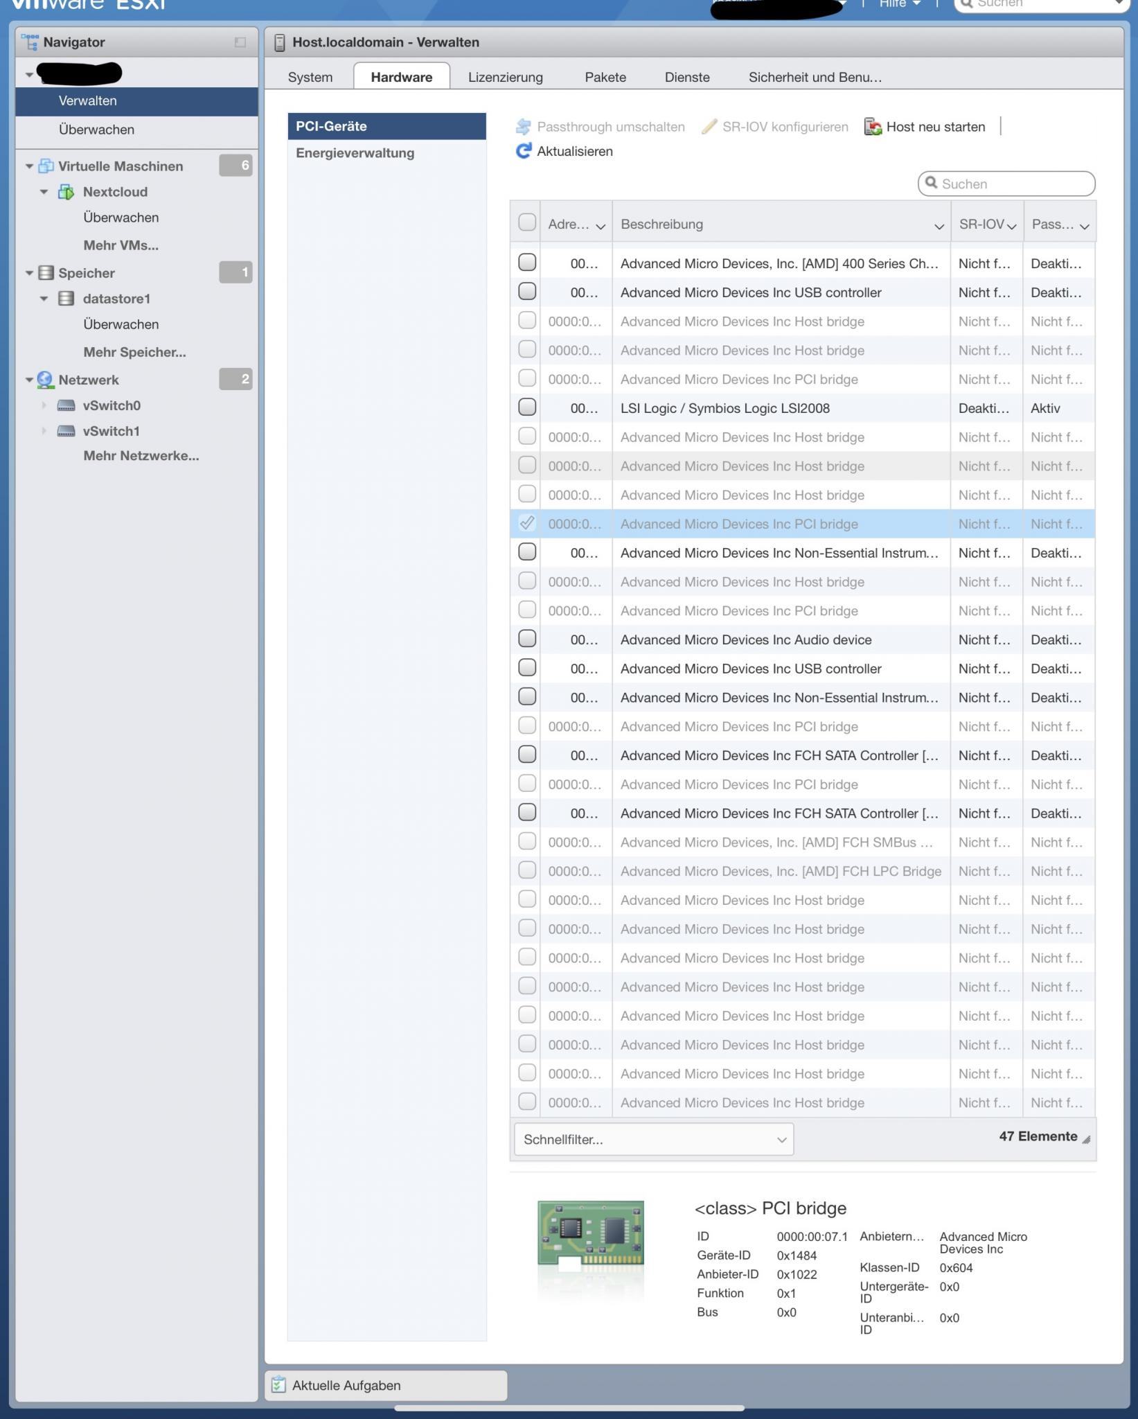Click Aktualisieren to refresh the list
This screenshot has width=1138, height=1419.
click(564, 151)
